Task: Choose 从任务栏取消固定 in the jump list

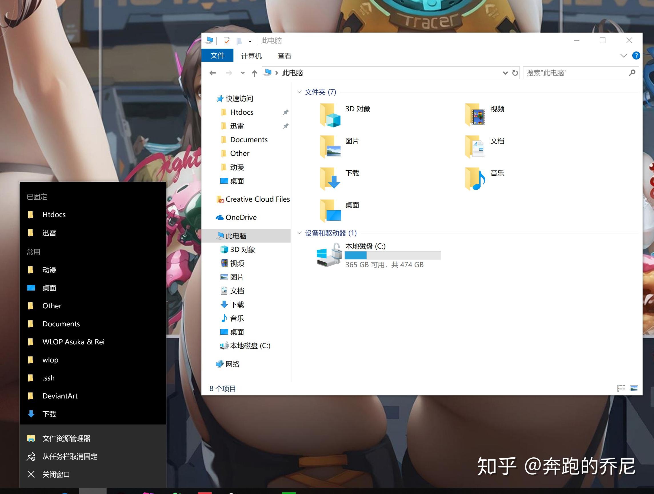Action: (x=93, y=457)
